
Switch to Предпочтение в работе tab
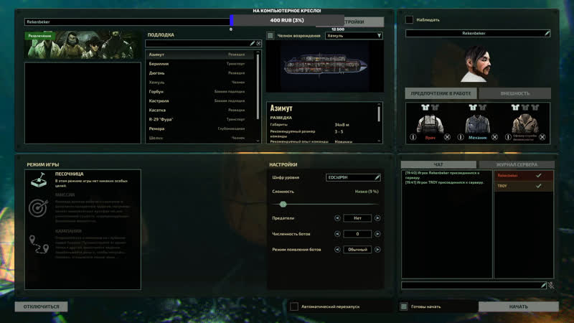coord(441,93)
